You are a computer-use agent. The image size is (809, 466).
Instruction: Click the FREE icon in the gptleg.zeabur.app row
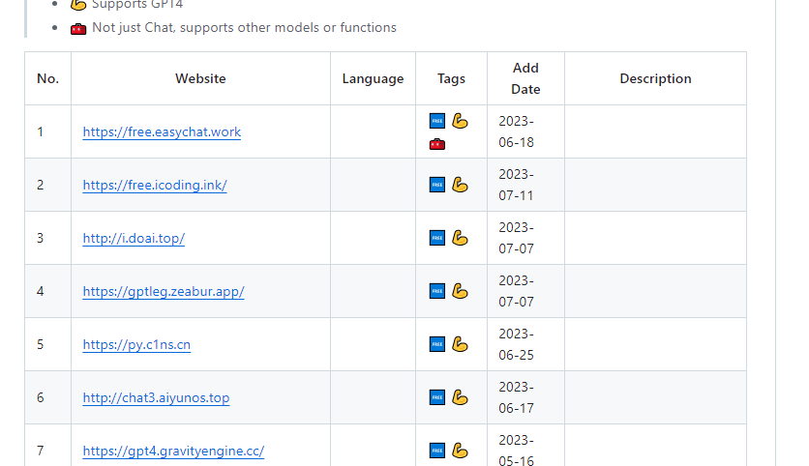click(x=436, y=291)
